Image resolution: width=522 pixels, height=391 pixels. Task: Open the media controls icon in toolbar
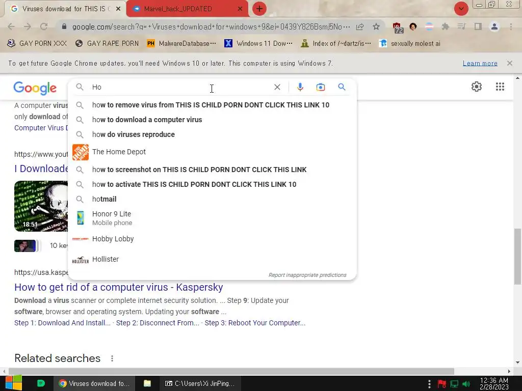tap(461, 26)
